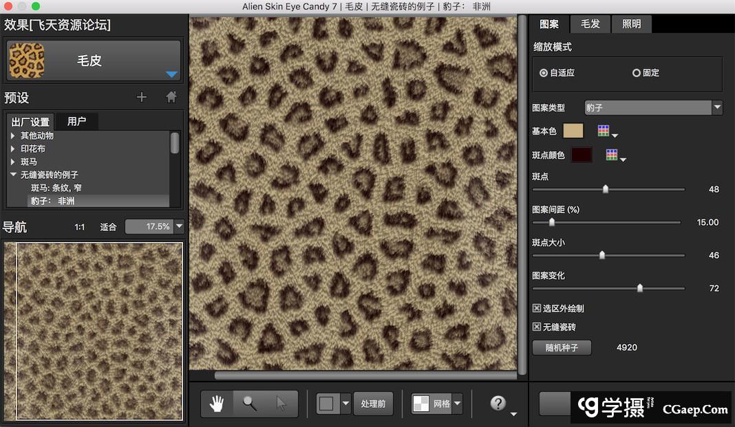Toggle the 选区外绘制 checkbox
Screen dimensions: 735x427
(537, 309)
